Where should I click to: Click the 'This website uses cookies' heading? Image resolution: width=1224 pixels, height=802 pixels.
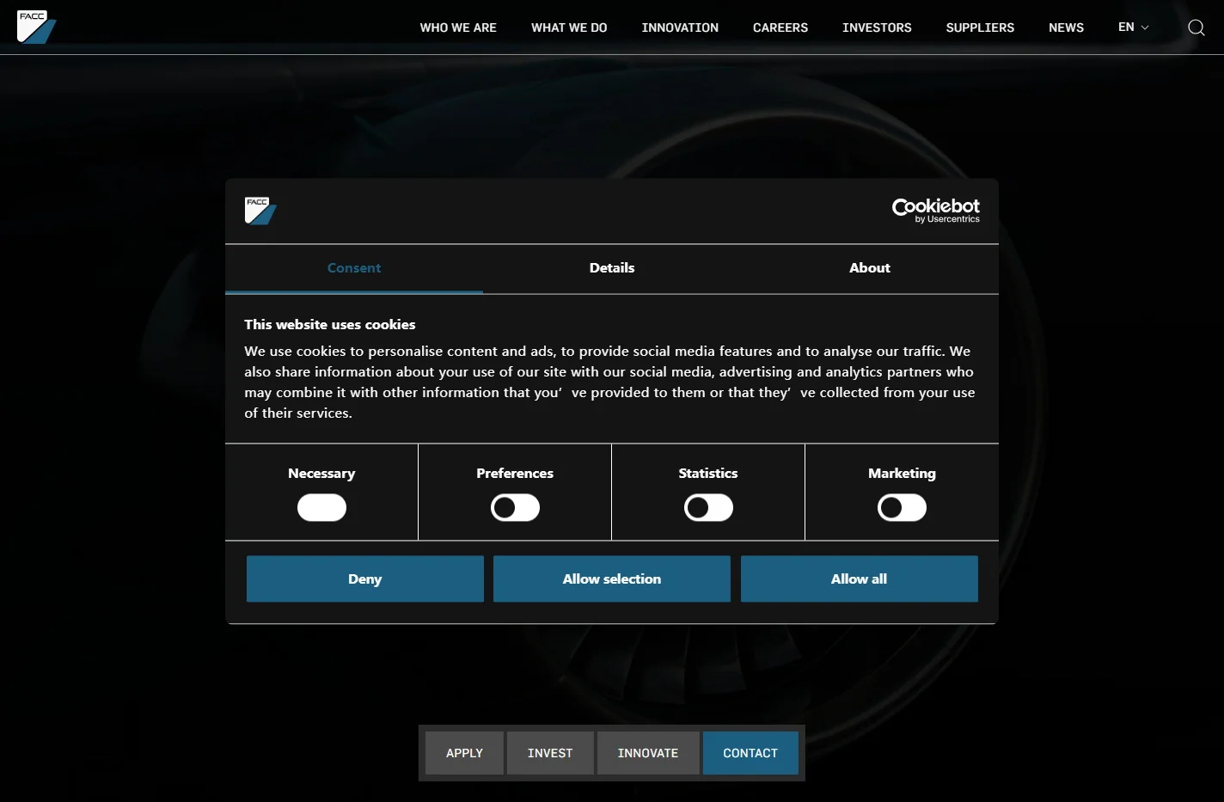(x=329, y=324)
